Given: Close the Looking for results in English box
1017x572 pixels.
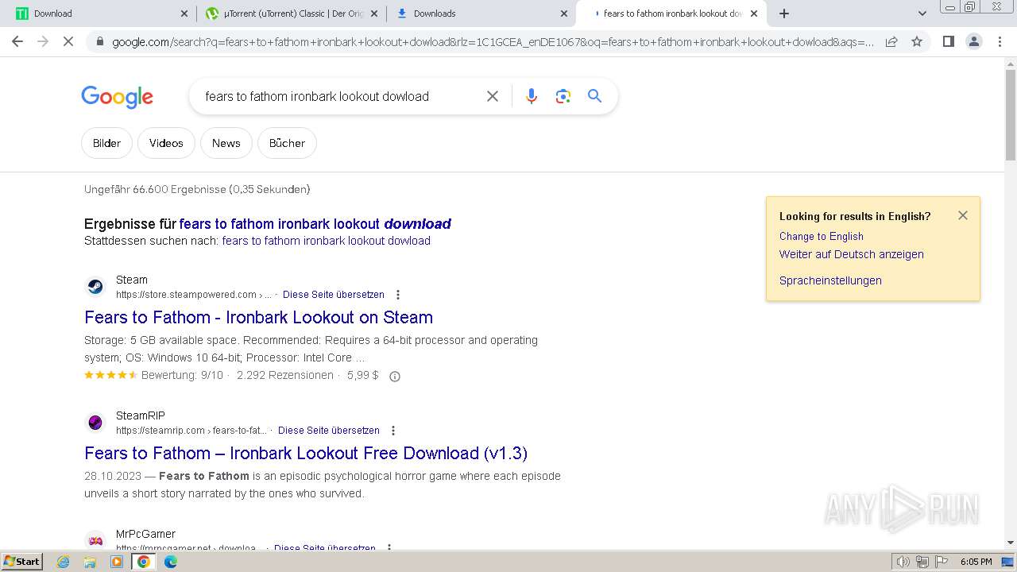Looking at the screenshot, I should 963,215.
